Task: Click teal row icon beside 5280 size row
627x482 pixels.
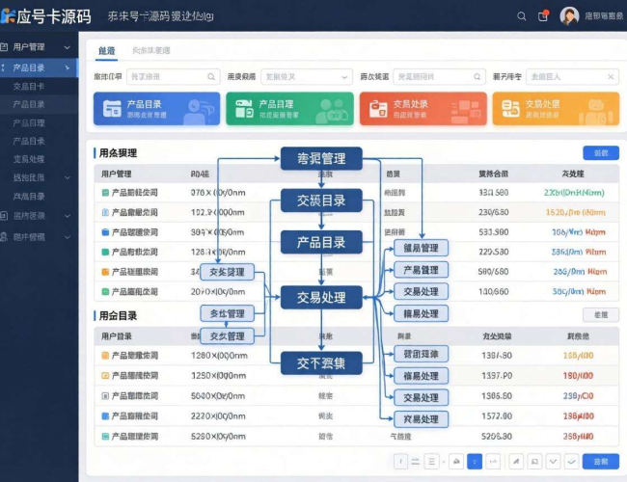Action: coord(105,437)
